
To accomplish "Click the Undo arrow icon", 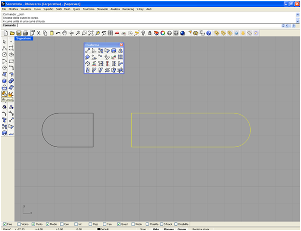I will coord(58,33).
